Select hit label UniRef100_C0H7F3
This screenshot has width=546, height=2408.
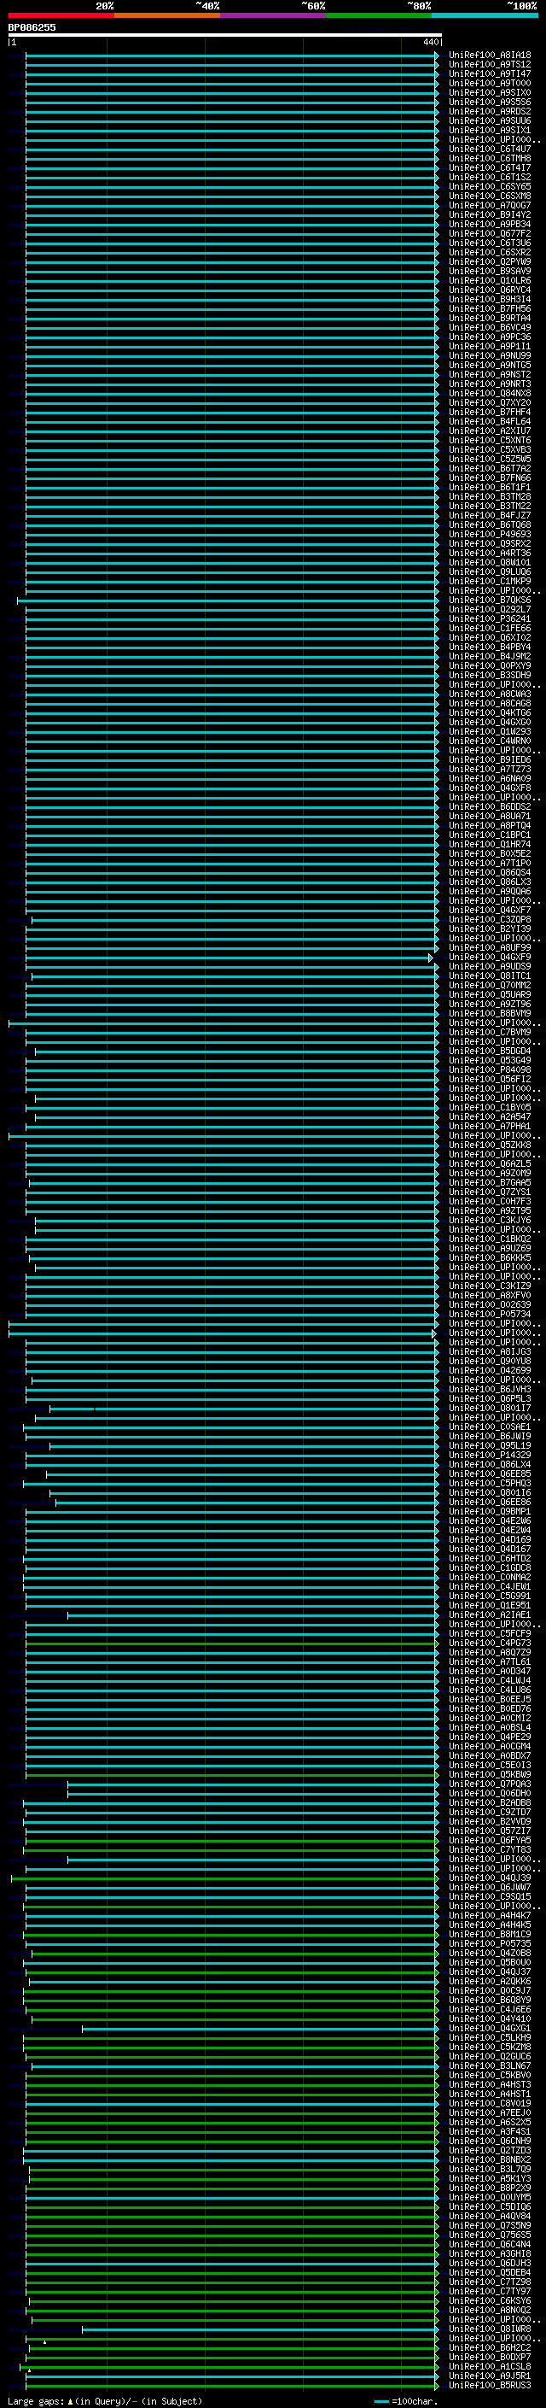(x=489, y=1201)
